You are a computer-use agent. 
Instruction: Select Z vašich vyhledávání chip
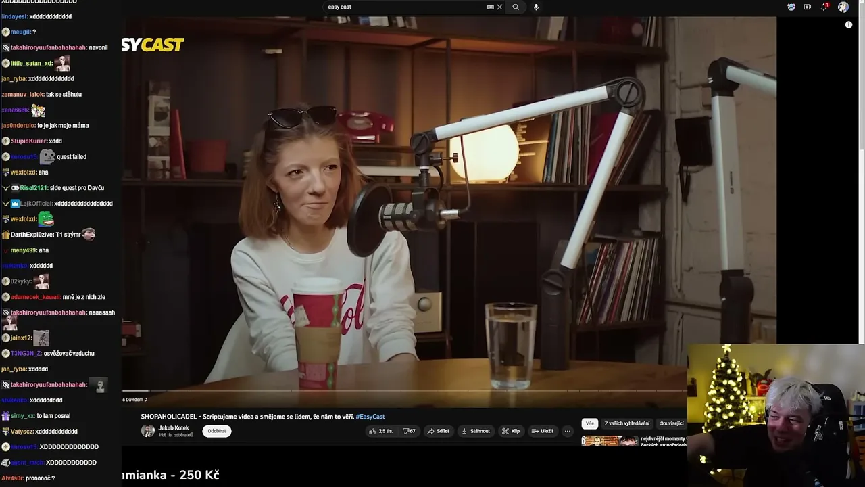(627, 423)
